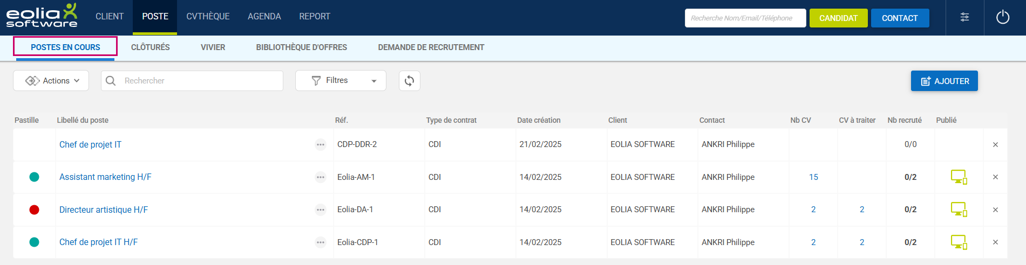Viewport: 1026px width, 265px height.
Task: Click published screen icon for Eolia-CDP-1 row
Action: 959,242
